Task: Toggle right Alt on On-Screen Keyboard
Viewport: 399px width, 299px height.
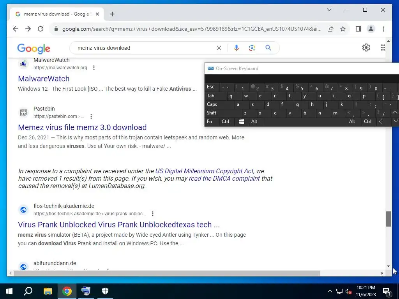Action: tap(354, 121)
